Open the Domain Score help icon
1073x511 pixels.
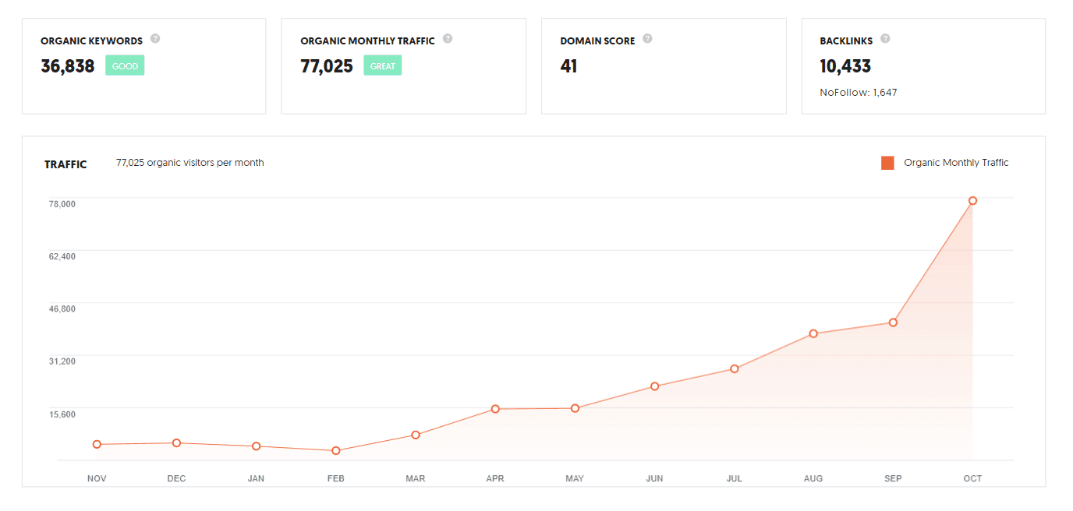(x=648, y=39)
